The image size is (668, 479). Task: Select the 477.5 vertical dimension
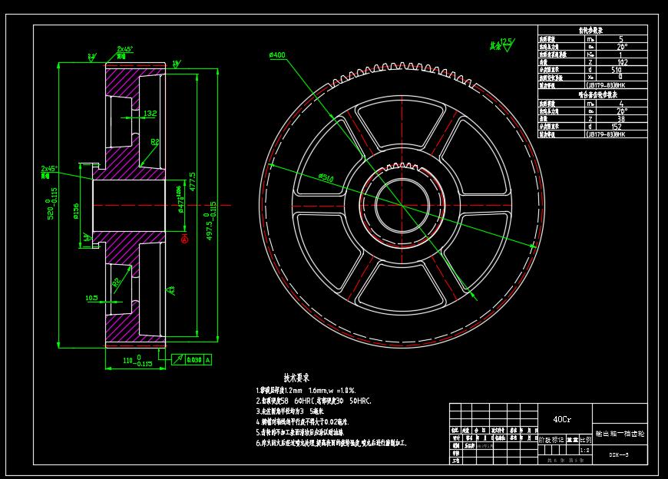click(x=193, y=181)
